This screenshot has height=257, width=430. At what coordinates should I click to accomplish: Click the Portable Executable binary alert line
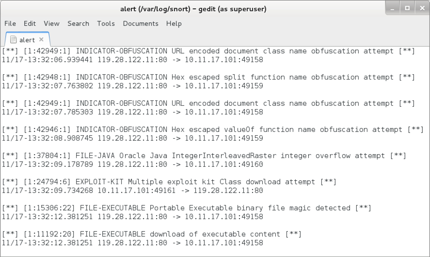click(x=187, y=208)
